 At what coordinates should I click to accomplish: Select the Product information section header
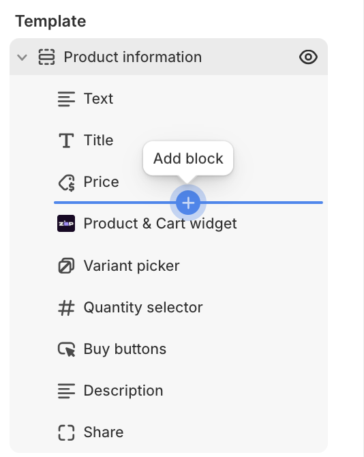168,57
